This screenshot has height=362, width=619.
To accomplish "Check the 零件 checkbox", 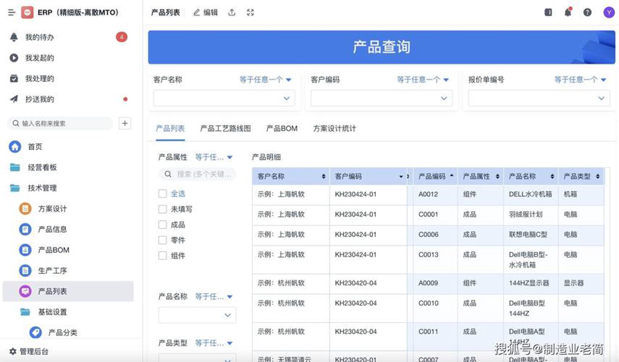I will click(162, 240).
